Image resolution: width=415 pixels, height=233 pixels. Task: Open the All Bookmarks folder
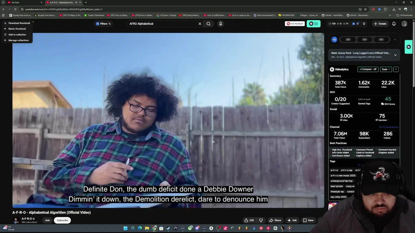pyautogui.click(x=404, y=15)
